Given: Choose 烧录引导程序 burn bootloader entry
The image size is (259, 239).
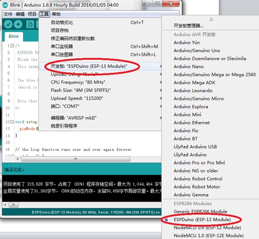Looking at the screenshot, I should pos(100,126).
